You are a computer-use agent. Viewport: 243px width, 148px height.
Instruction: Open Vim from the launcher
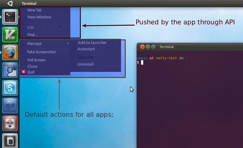click(x=10, y=35)
